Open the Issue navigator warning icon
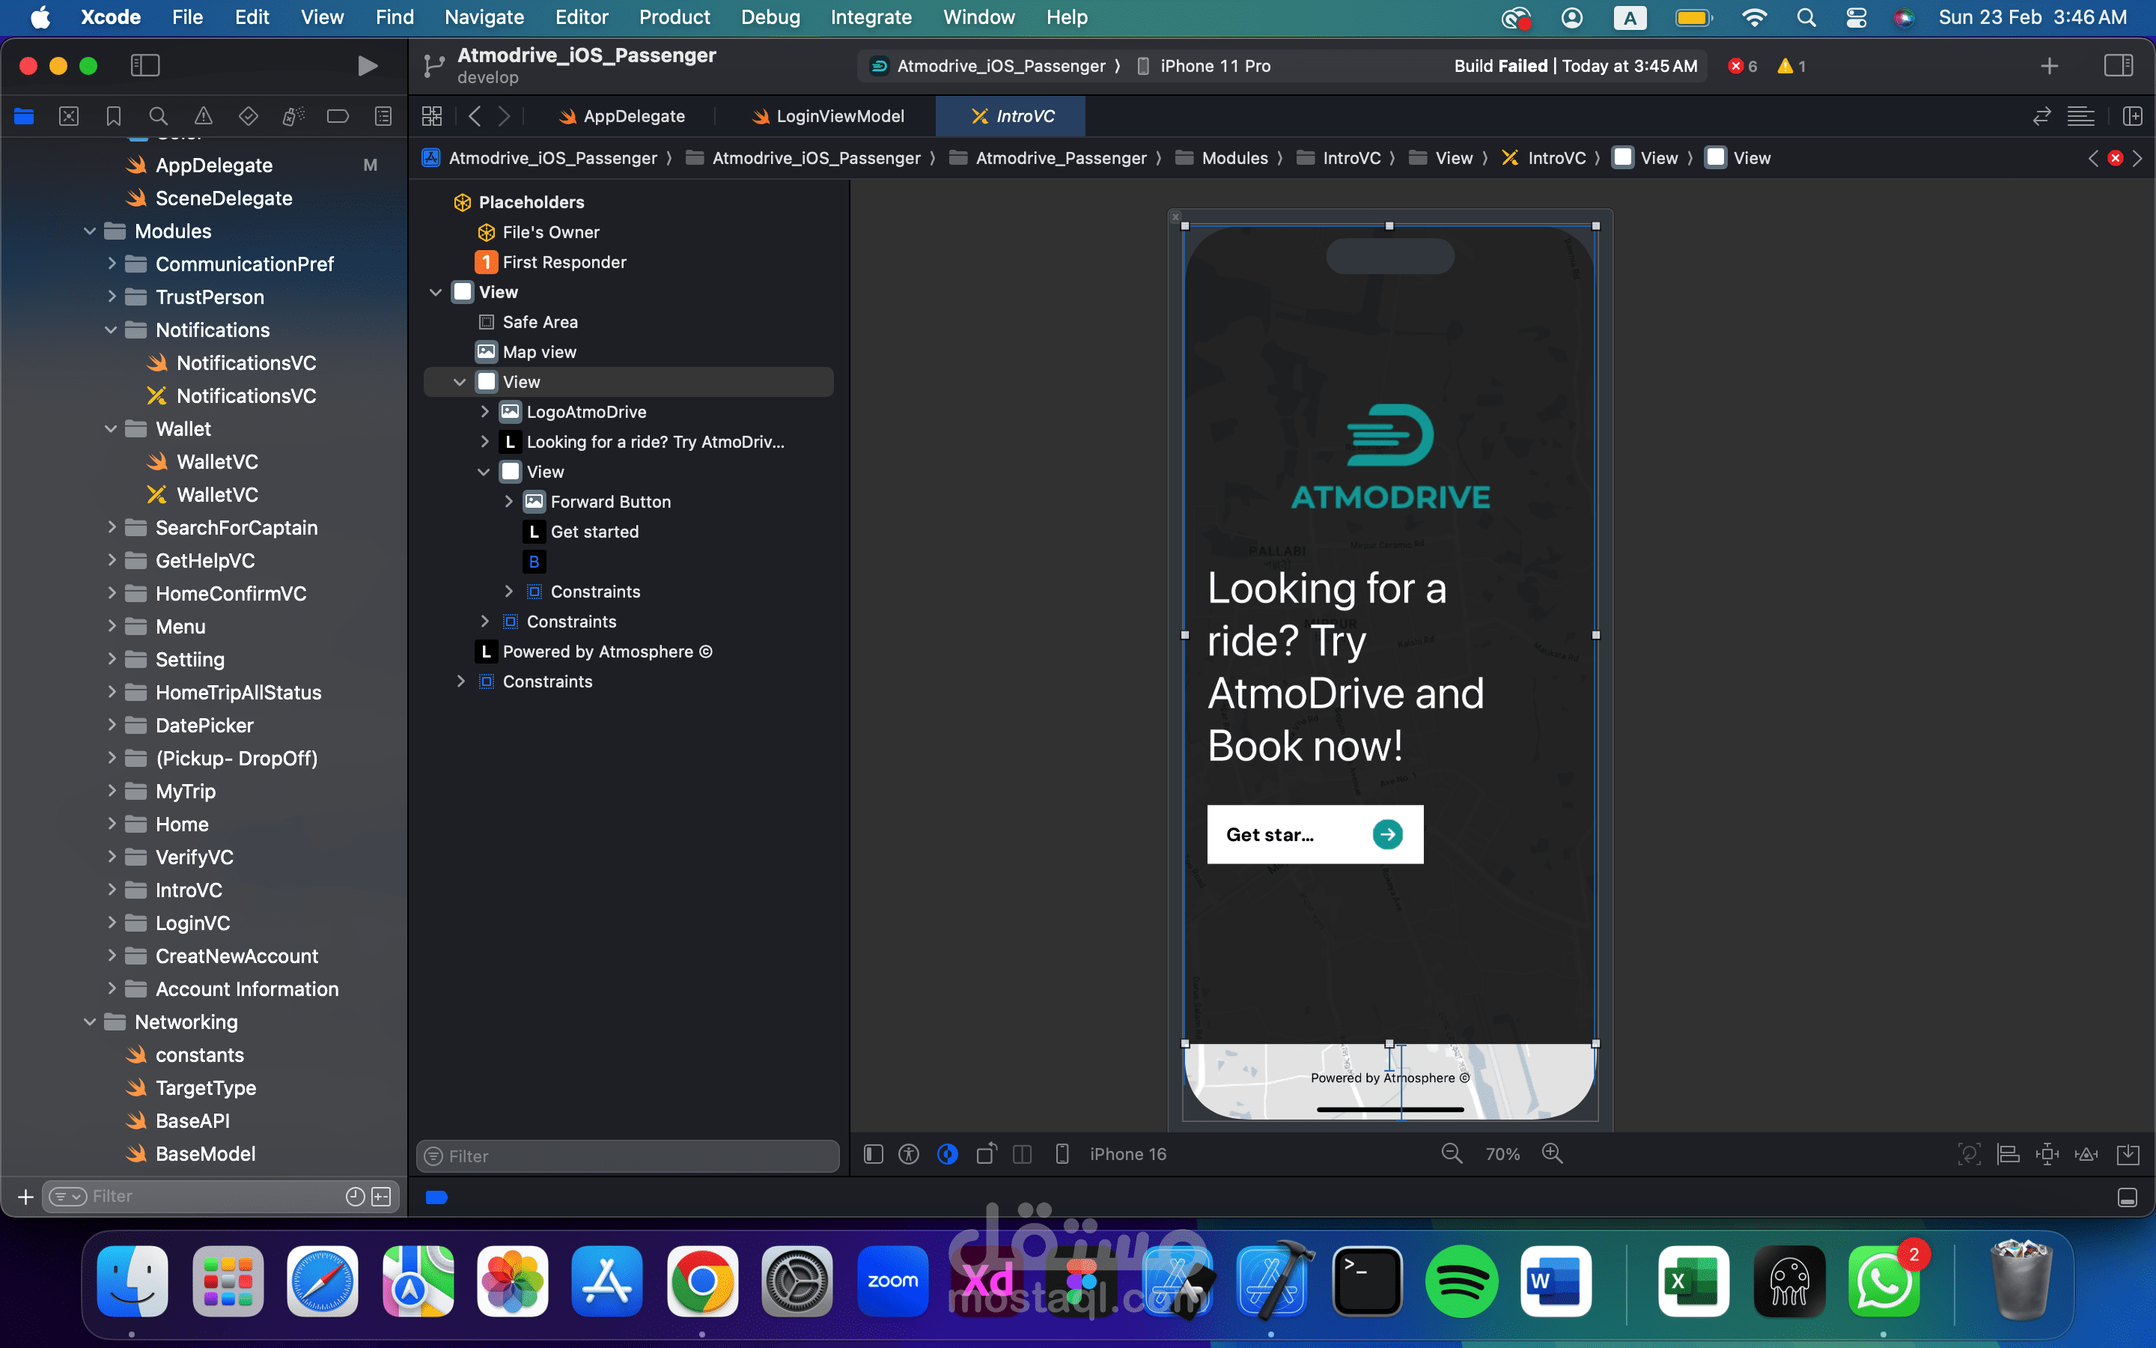 click(x=203, y=116)
